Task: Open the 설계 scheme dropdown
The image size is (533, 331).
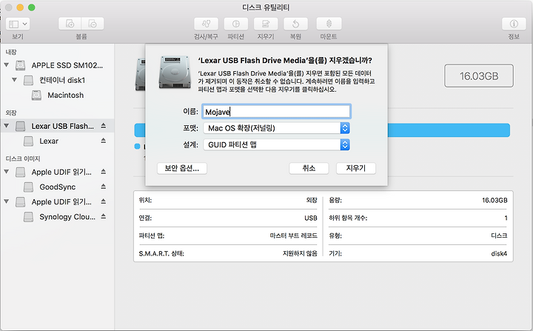Action: pyautogui.click(x=276, y=144)
